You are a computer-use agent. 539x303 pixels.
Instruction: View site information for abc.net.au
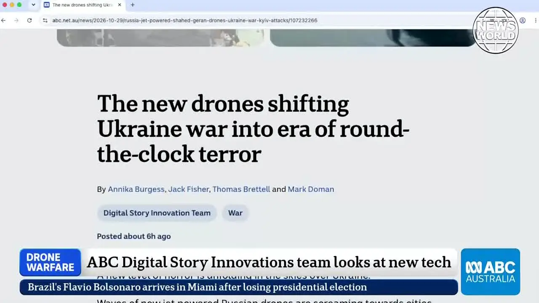(x=45, y=20)
